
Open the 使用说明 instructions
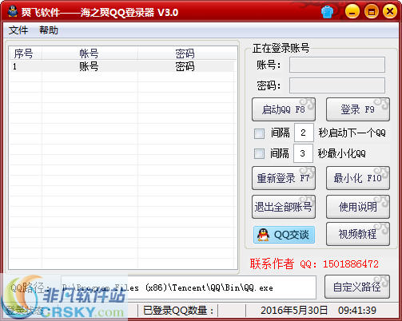point(358,207)
